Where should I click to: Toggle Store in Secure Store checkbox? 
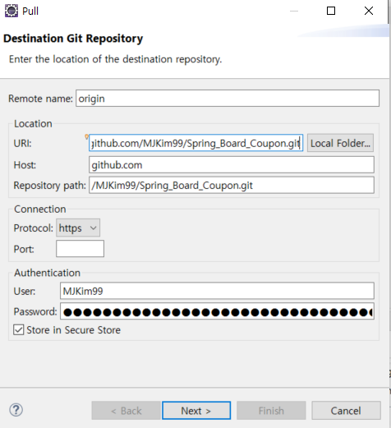point(19,329)
